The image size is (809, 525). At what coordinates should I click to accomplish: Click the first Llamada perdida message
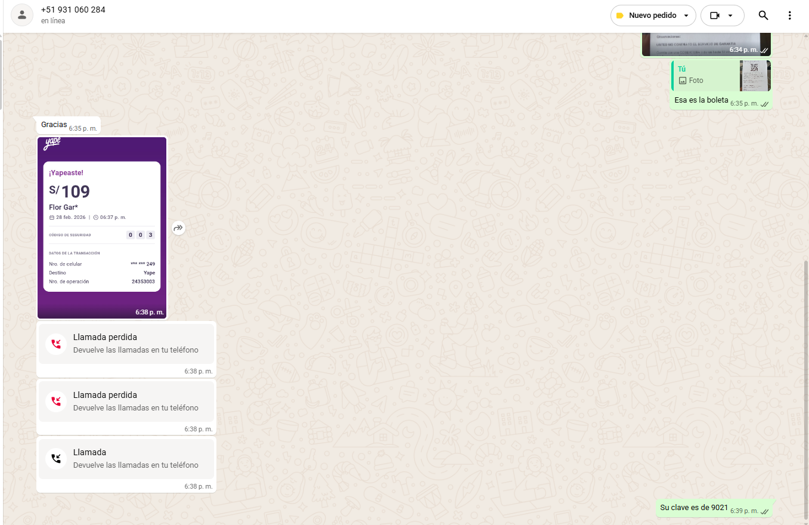[x=126, y=344]
